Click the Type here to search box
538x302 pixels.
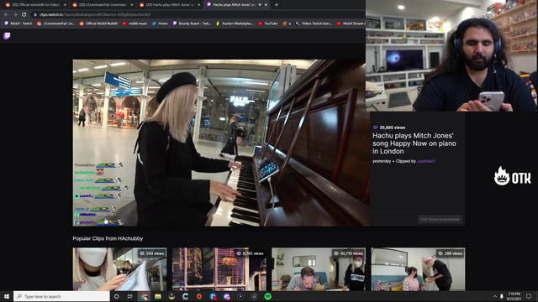(x=61, y=296)
